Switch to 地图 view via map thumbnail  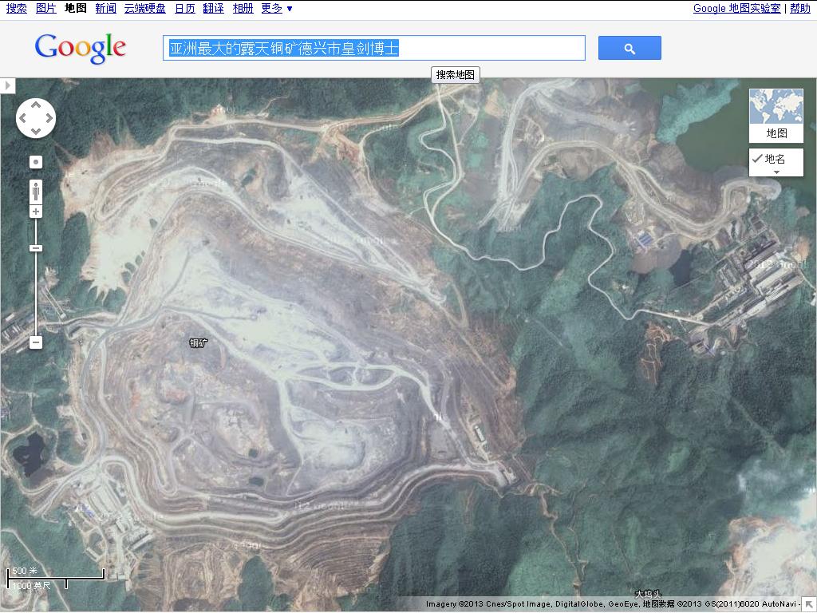776,115
